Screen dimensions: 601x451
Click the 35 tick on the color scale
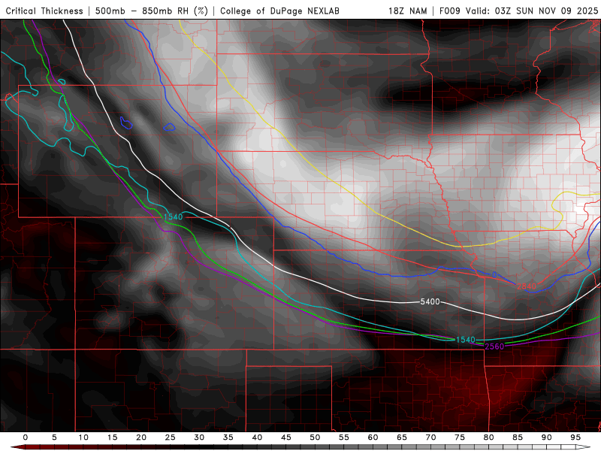pyautogui.click(x=228, y=437)
